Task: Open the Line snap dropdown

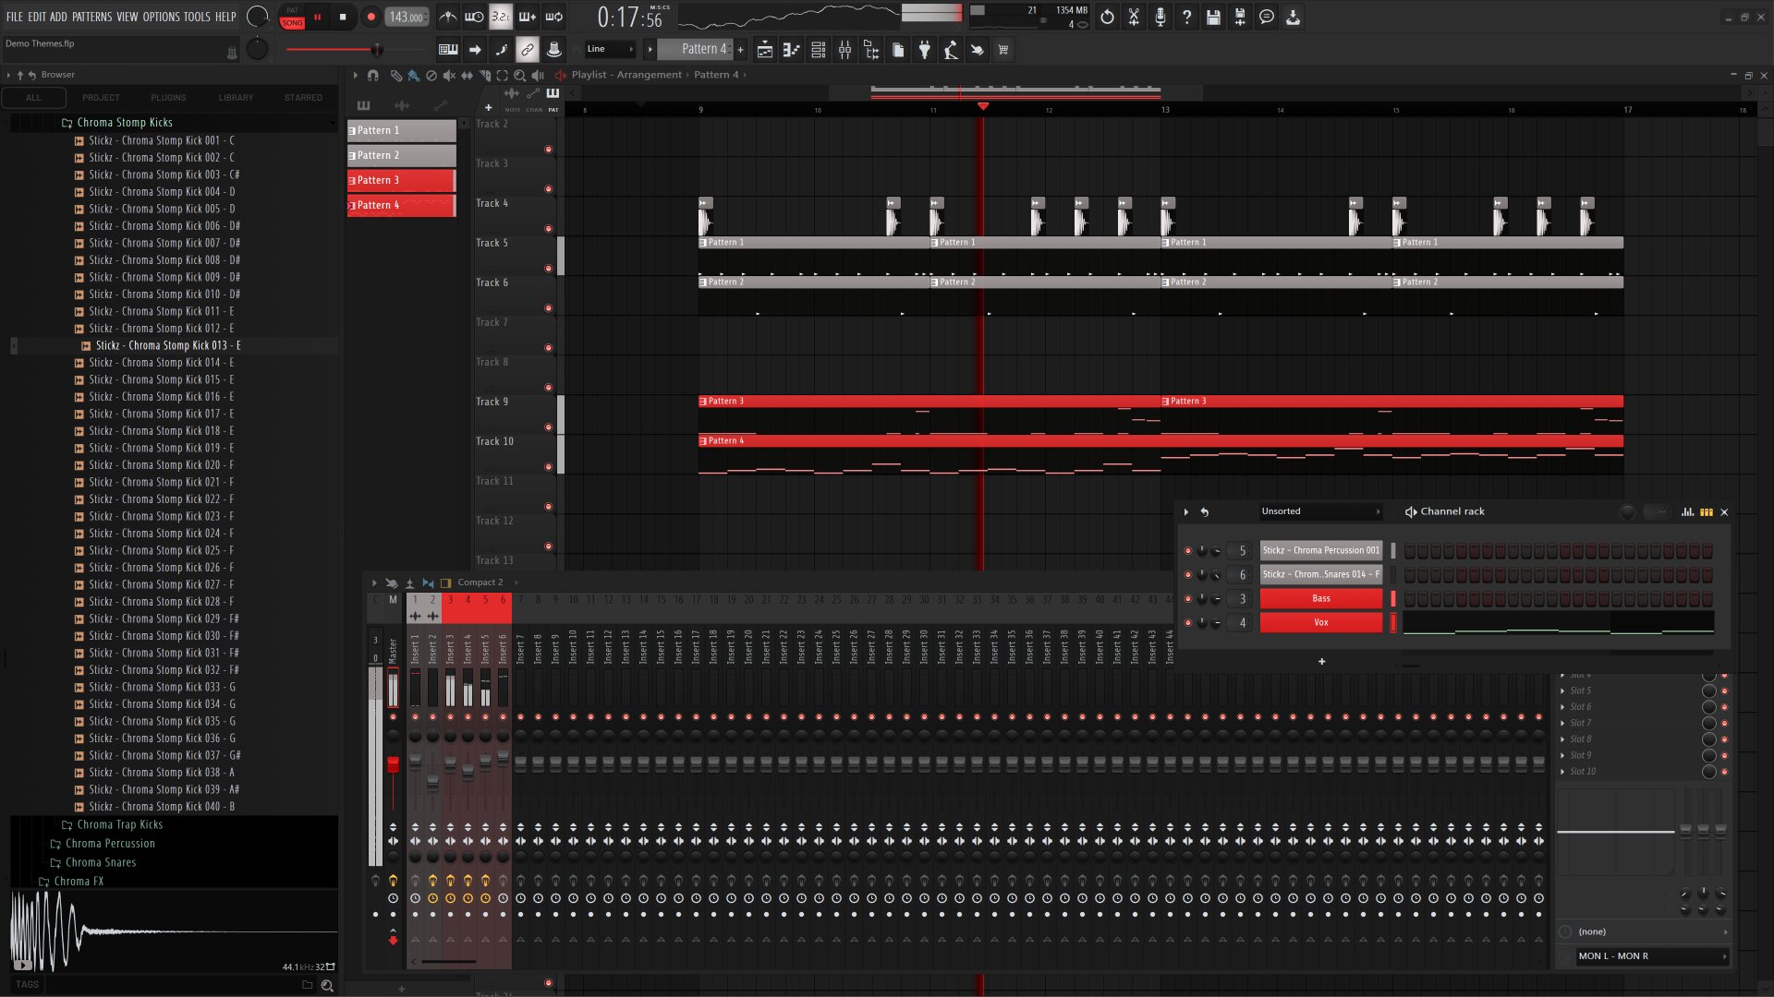Action: pyautogui.click(x=611, y=49)
